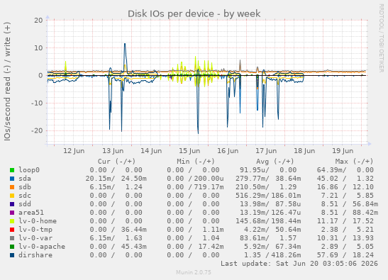The height and width of the screenshot is (280, 388).
Task: Click the area51 magenta legend swatch
Action: [x=12, y=213]
